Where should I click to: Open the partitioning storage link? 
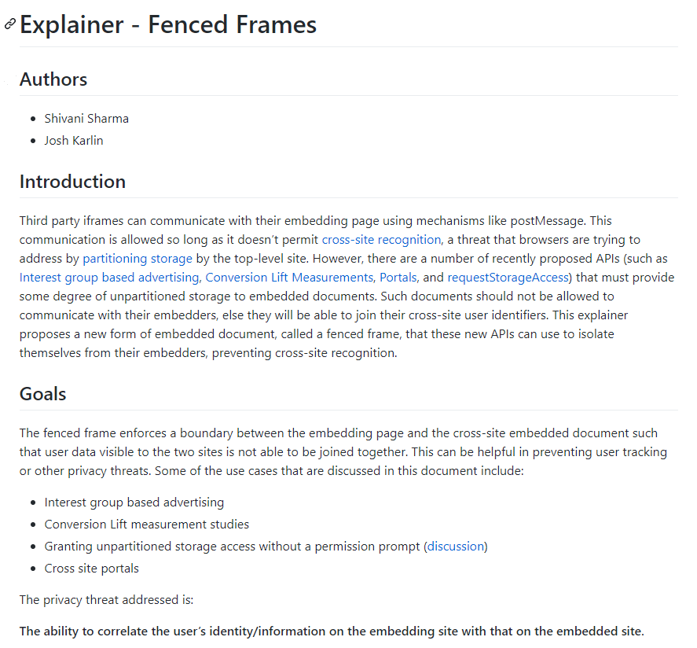click(x=138, y=259)
